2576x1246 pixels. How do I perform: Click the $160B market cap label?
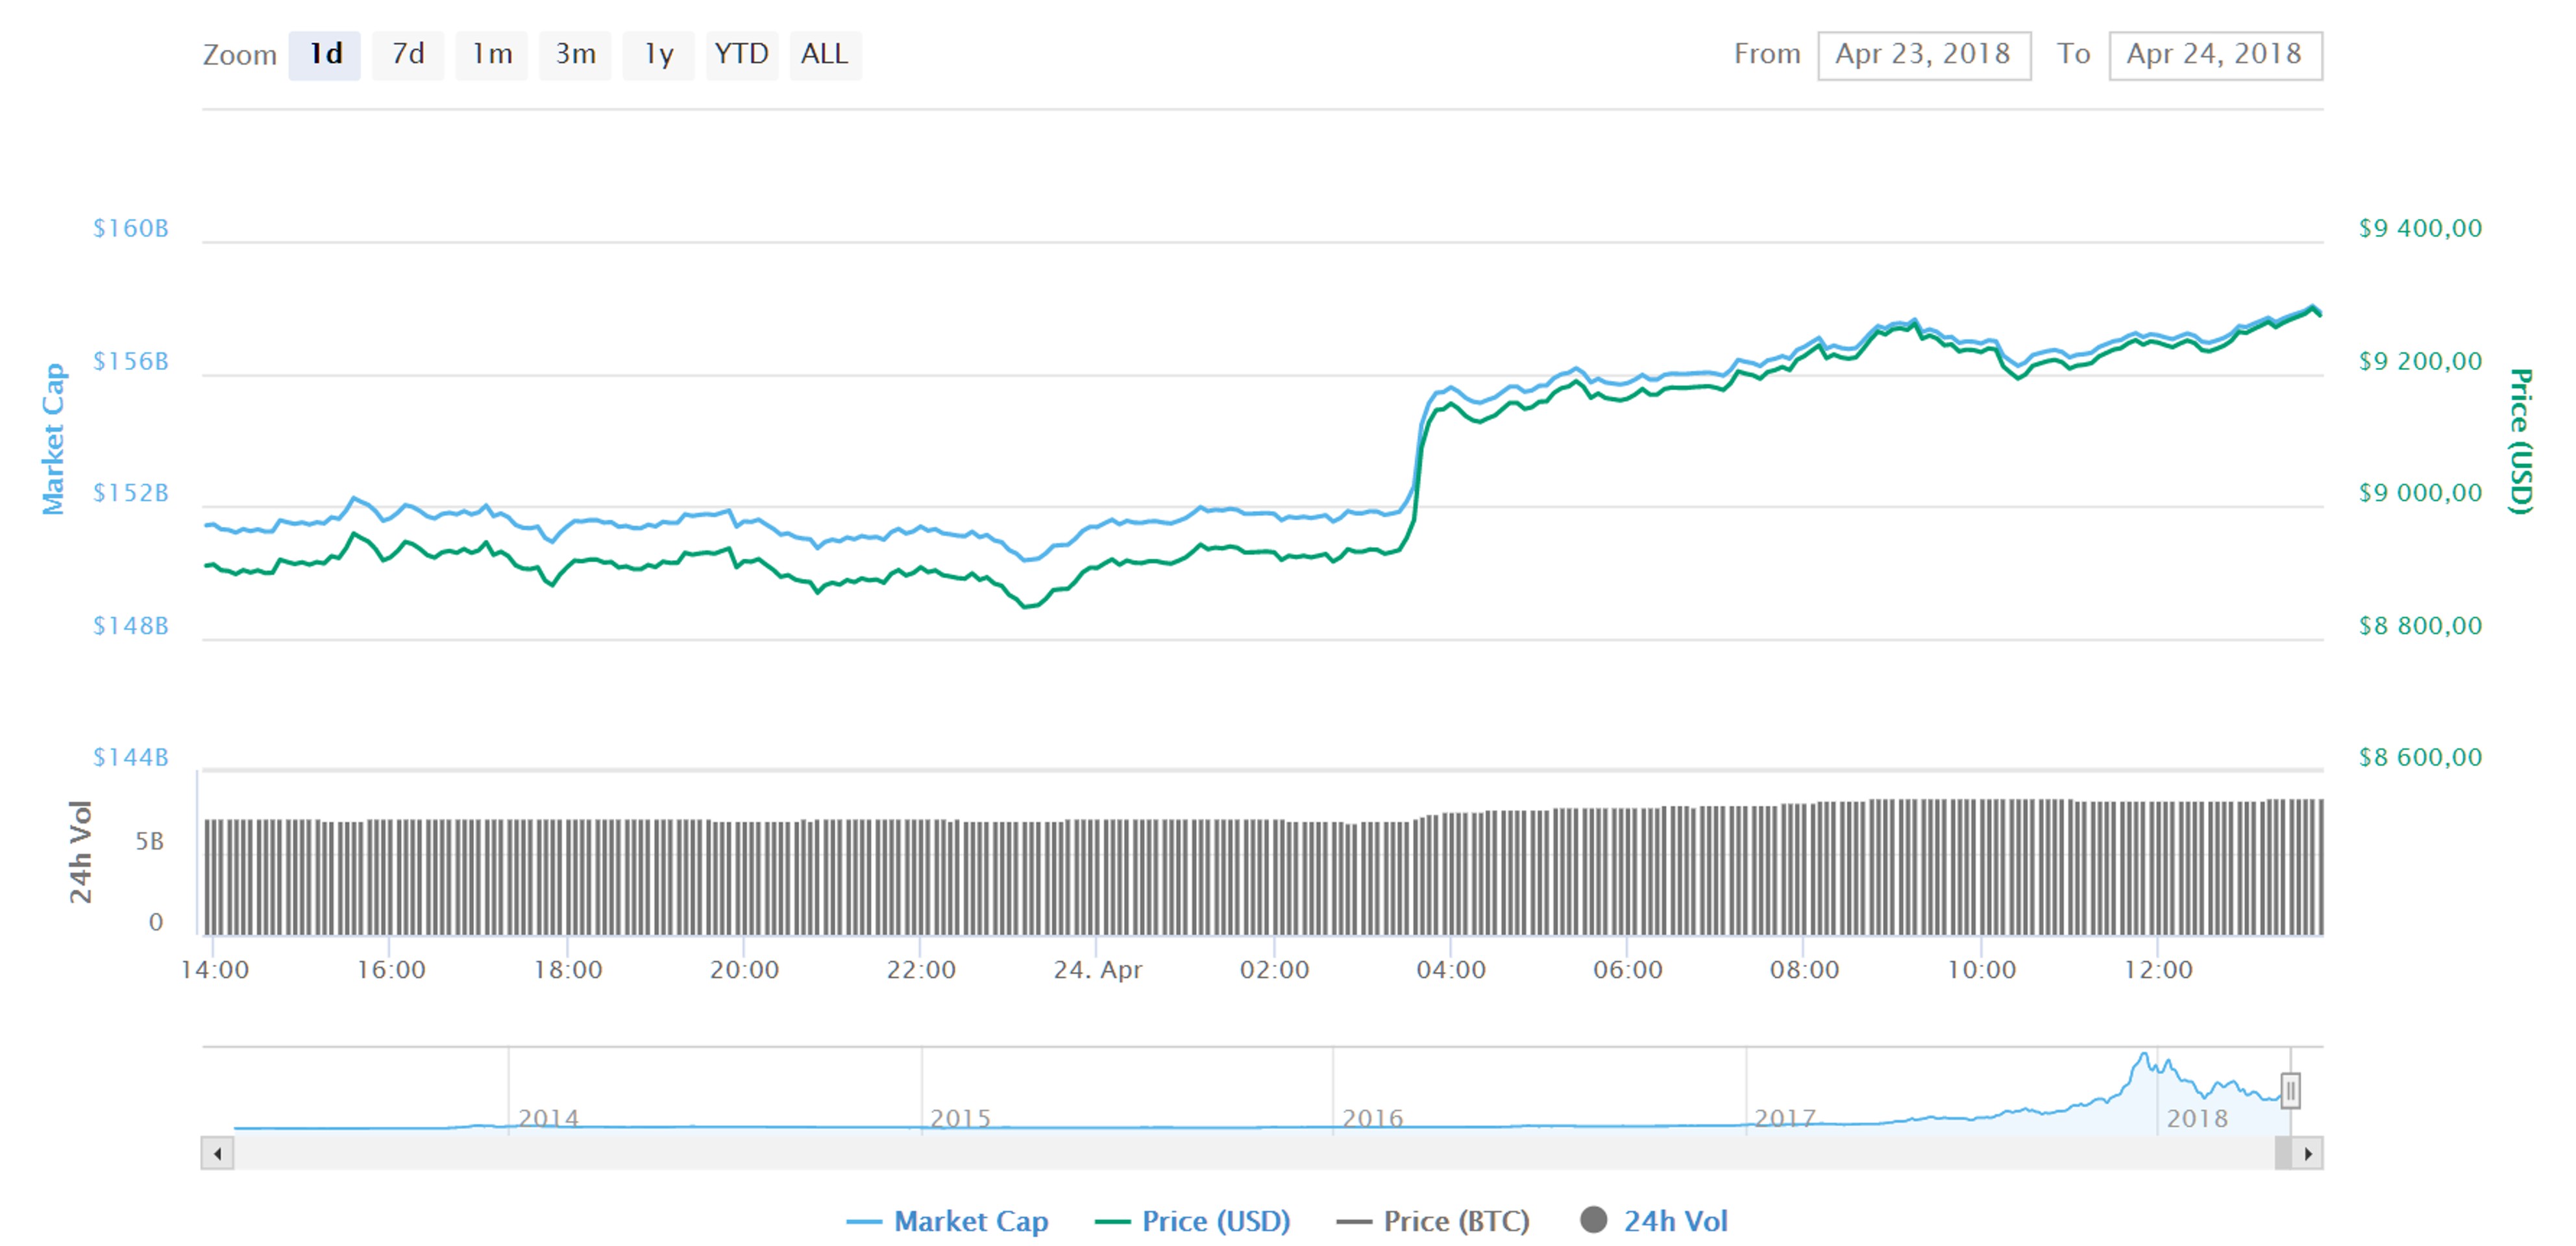pyautogui.click(x=131, y=228)
